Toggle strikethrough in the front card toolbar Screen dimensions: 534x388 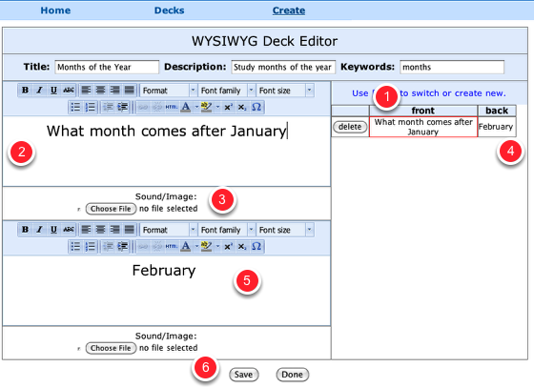coord(69,91)
